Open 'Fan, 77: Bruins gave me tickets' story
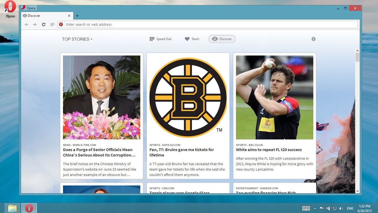The width and height of the screenshot is (378, 213). point(182,152)
